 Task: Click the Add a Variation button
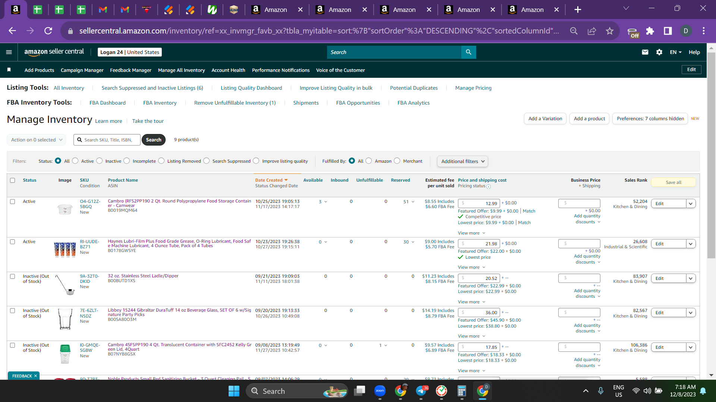545,119
